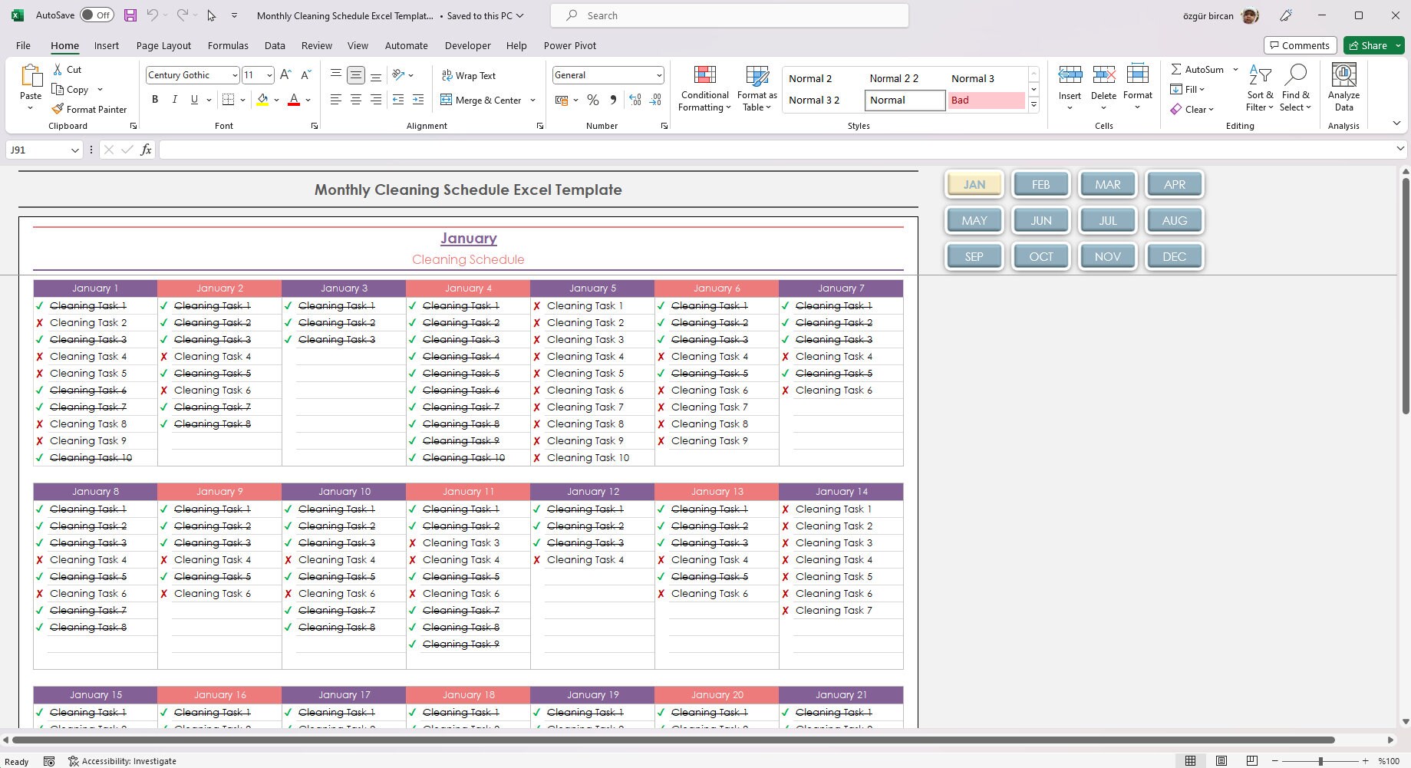Toggle Italic formatting

pos(174,99)
